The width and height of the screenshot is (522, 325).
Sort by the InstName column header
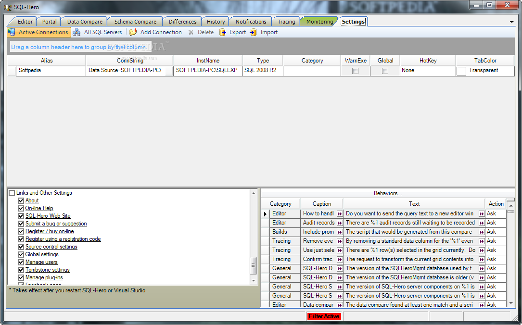[x=208, y=61]
